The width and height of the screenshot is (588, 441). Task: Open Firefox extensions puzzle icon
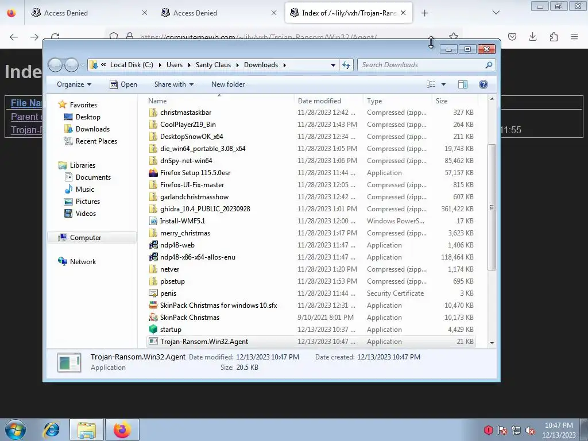(554, 37)
